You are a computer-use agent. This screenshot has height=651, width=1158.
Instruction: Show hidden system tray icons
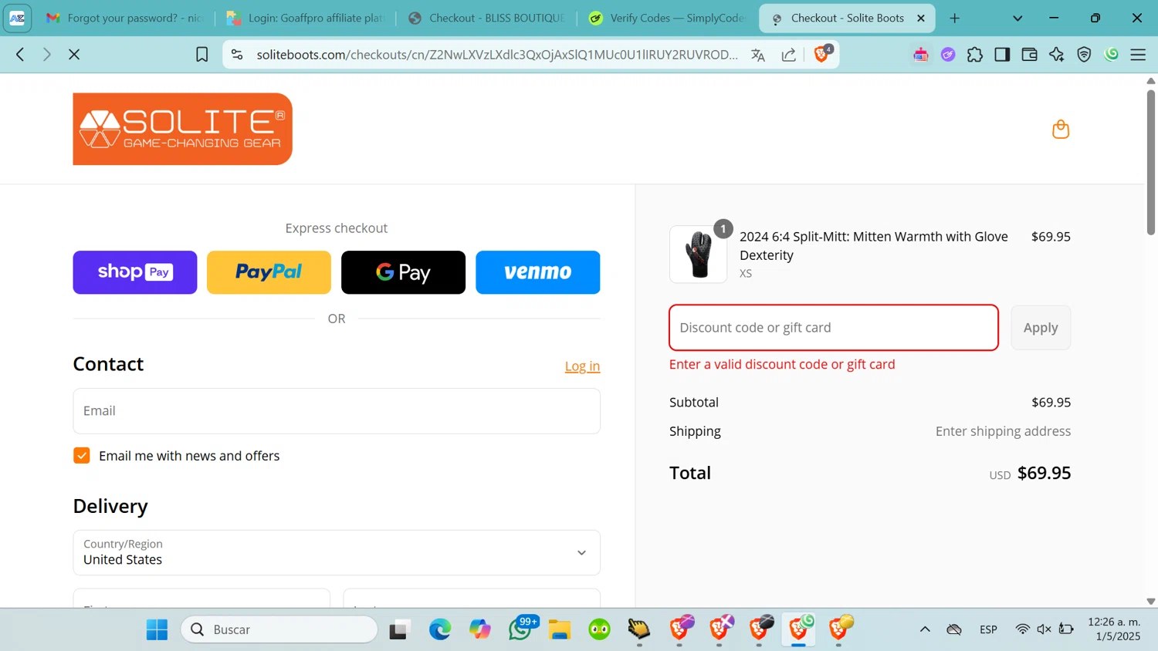click(925, 629)
